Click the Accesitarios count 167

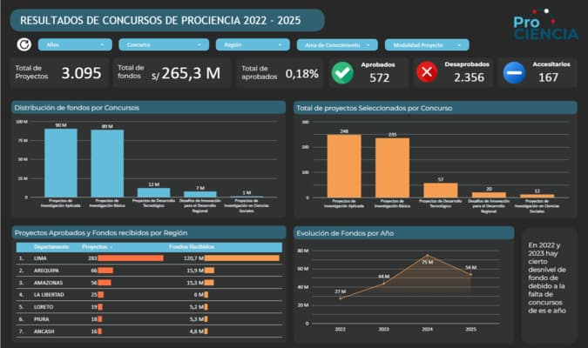548,77
